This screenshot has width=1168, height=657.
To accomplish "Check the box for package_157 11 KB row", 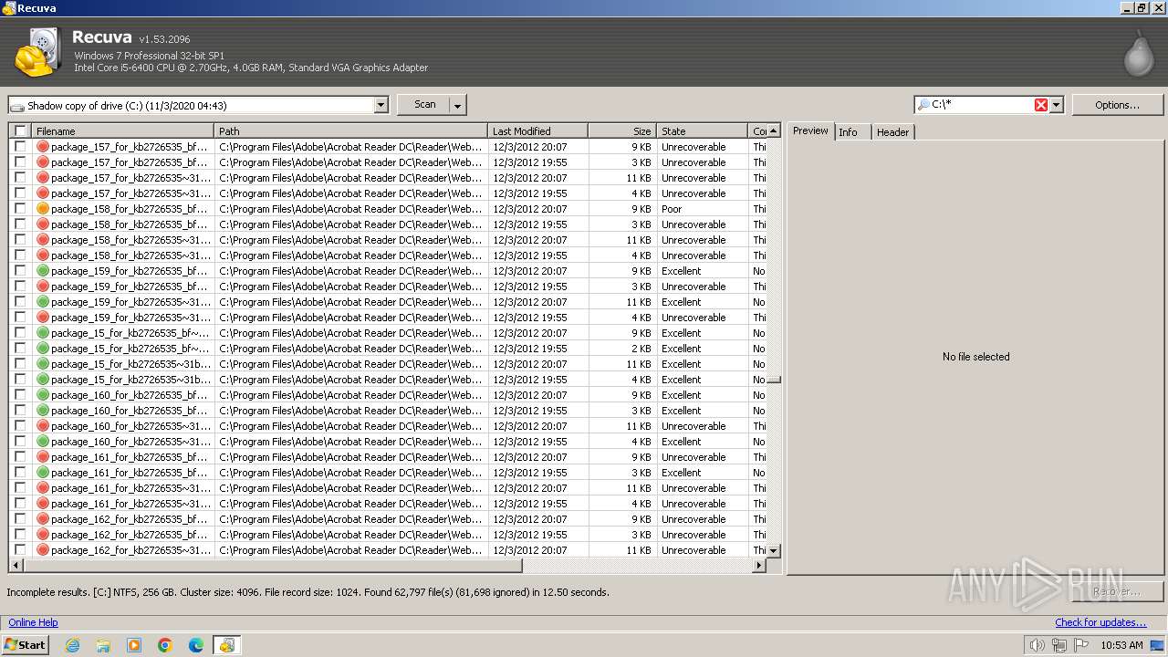I will (x=20, y=178).
